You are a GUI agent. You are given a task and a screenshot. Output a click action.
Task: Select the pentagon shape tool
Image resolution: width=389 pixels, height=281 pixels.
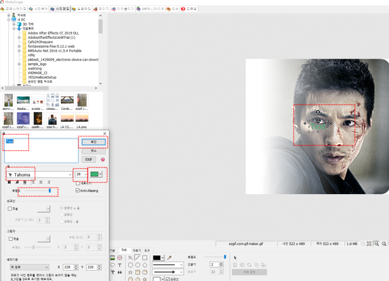[145, 265]
